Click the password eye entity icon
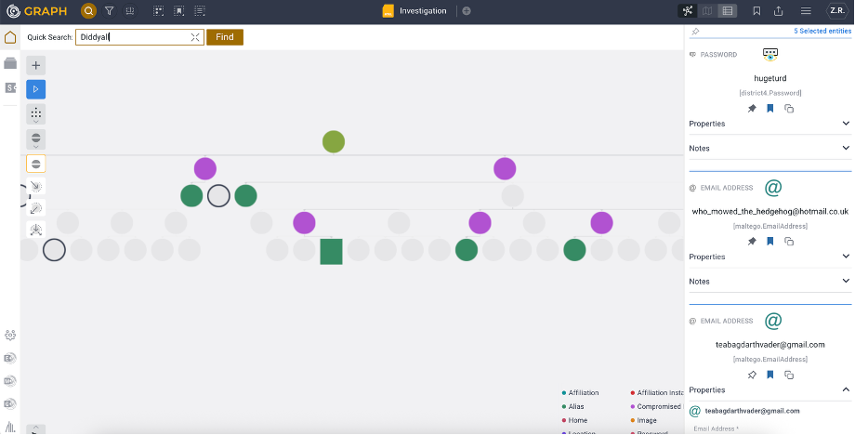The image size is (855, 435). coord(769,55)
